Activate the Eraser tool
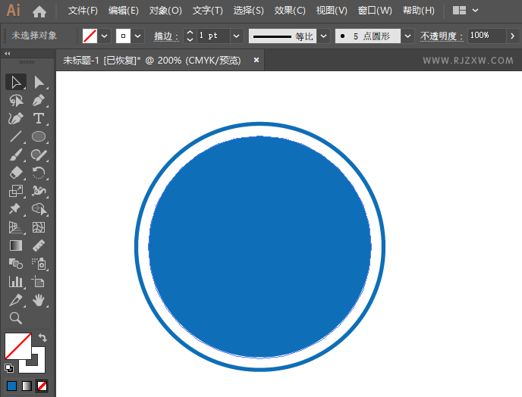 16,173
